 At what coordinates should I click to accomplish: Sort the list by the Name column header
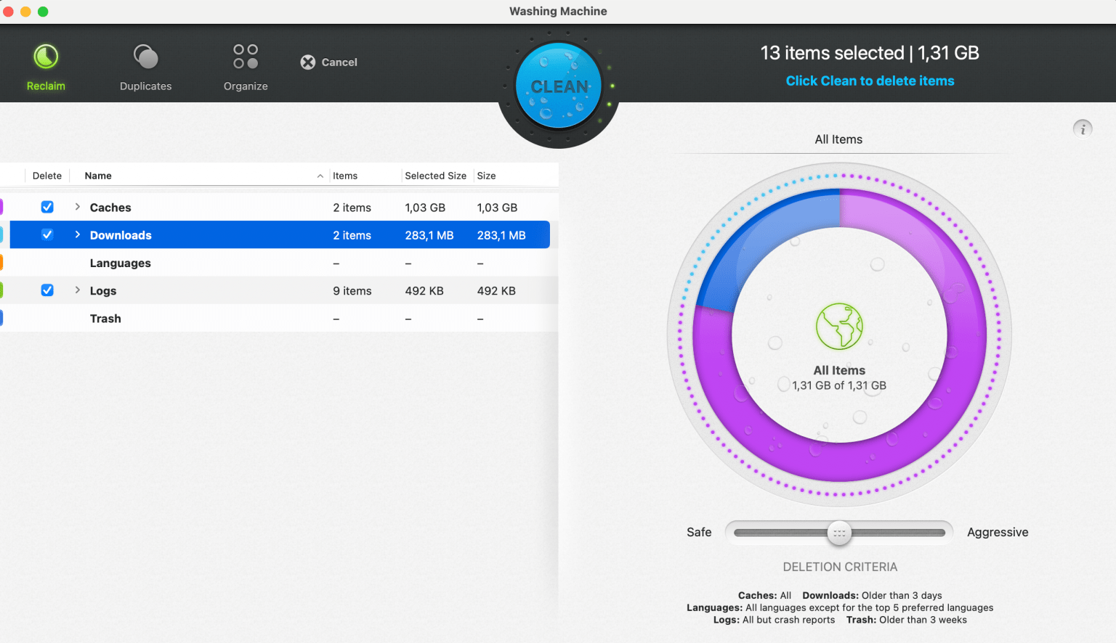click(x=97, y=175)
